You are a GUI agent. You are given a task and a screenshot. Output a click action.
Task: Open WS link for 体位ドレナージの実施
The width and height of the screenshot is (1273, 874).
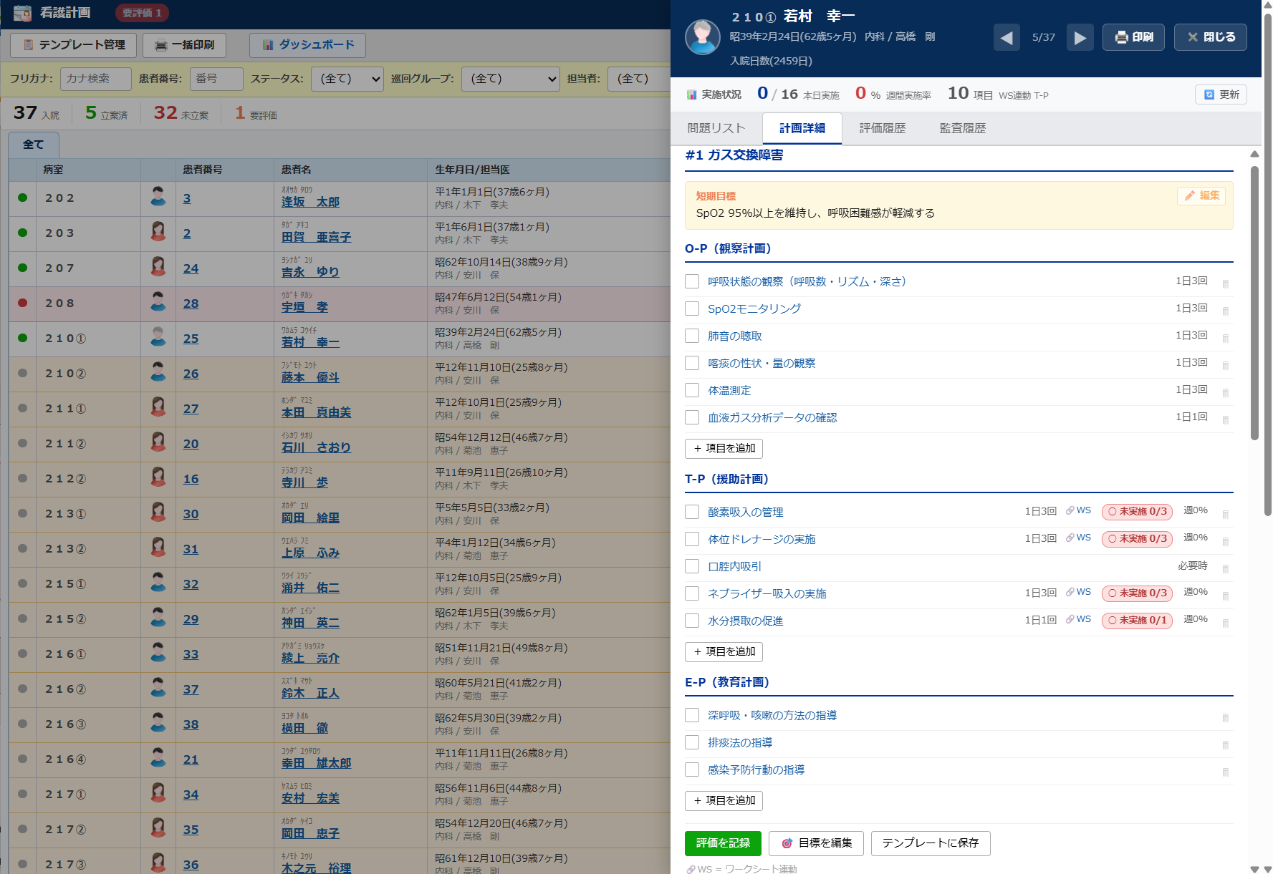1078,538
